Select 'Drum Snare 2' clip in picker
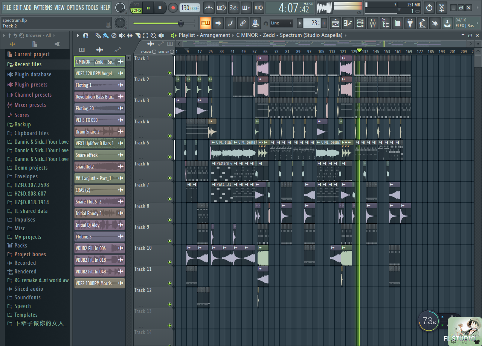The width and height of the screenshot is (482, 346). 99,132
